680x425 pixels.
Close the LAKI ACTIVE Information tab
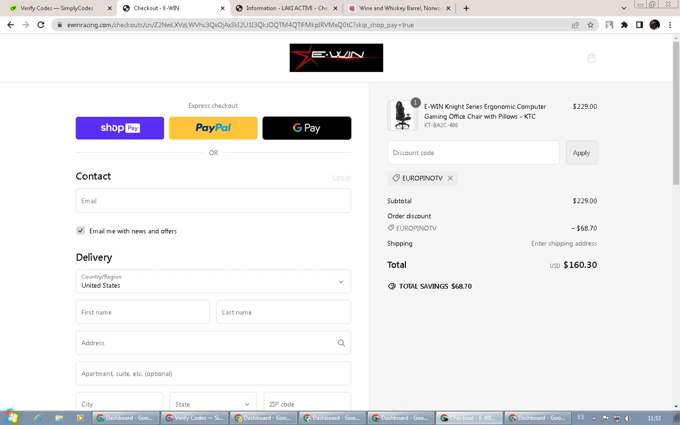335,8
